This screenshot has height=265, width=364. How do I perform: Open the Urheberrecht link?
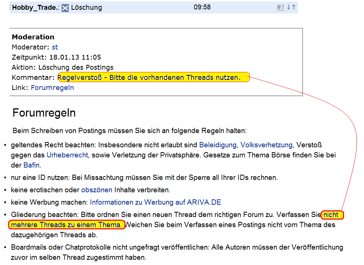pyautogui.click(x=67, y=155)
